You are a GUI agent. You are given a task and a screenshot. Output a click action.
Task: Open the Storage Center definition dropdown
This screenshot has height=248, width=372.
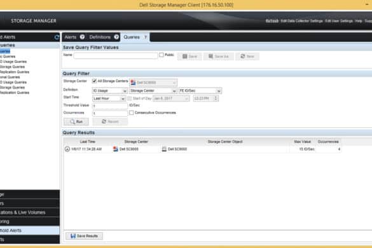point(153,91)
